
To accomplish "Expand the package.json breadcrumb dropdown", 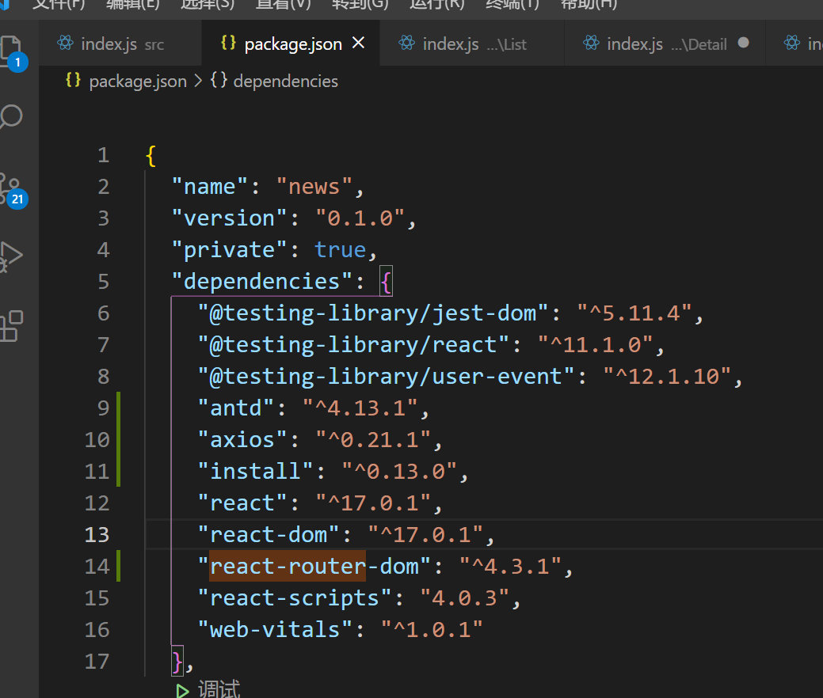I will tap(137, 82).
